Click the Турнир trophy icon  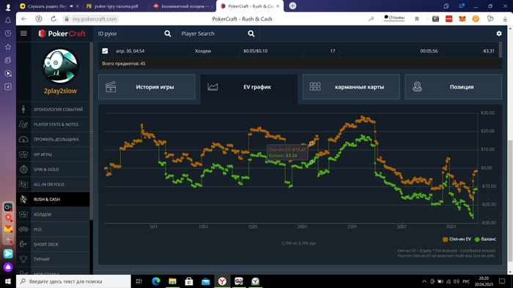(23, 259)
